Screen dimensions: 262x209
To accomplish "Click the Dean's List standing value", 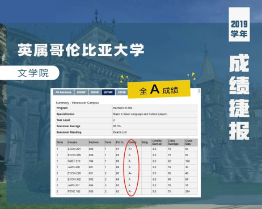I will (x=120, y=132).
